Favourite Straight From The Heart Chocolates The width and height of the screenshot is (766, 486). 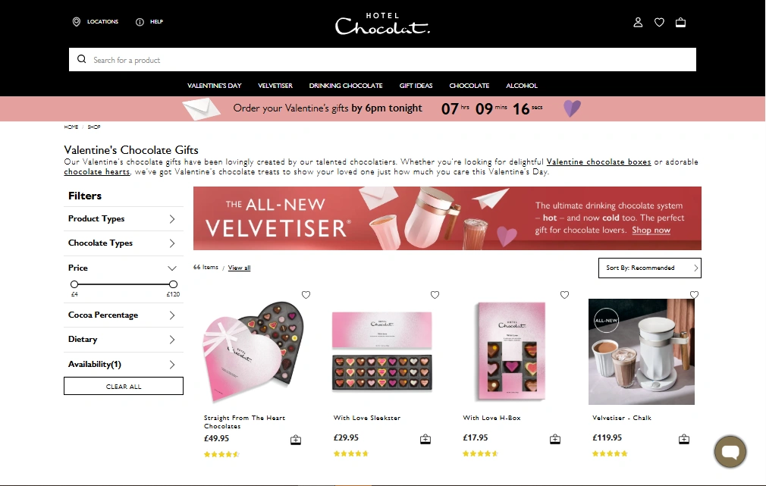click(x=306, y=295)
